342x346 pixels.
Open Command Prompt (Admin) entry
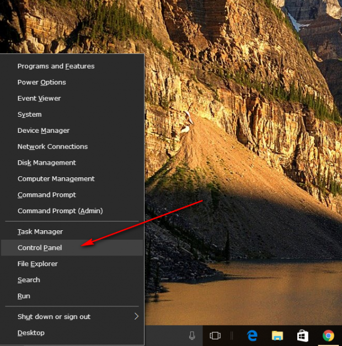pyautogui.click(x=60, y=211)
